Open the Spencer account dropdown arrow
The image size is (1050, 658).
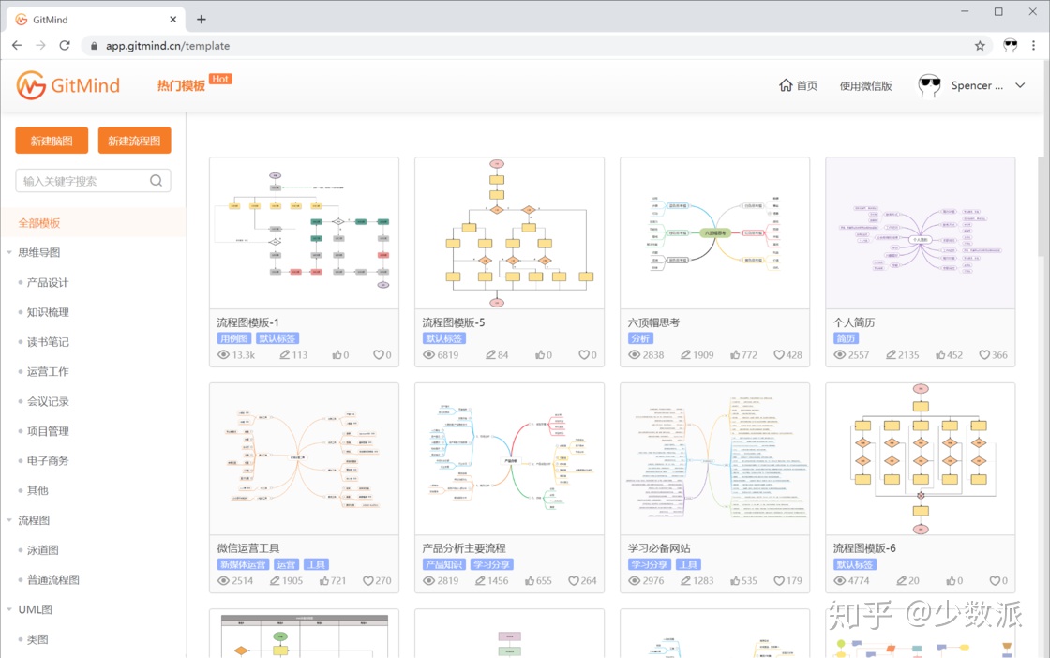pyautogui.click(x=1020, y=85)
